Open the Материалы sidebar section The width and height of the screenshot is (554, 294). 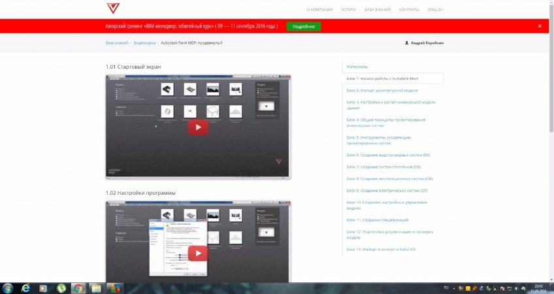[357, 67]
